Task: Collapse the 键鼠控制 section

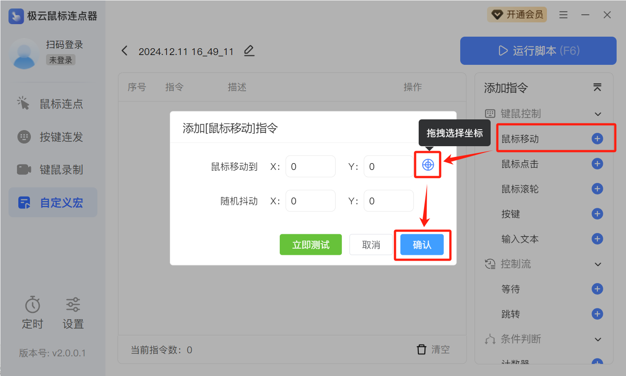Action: [x=598, y=114]
